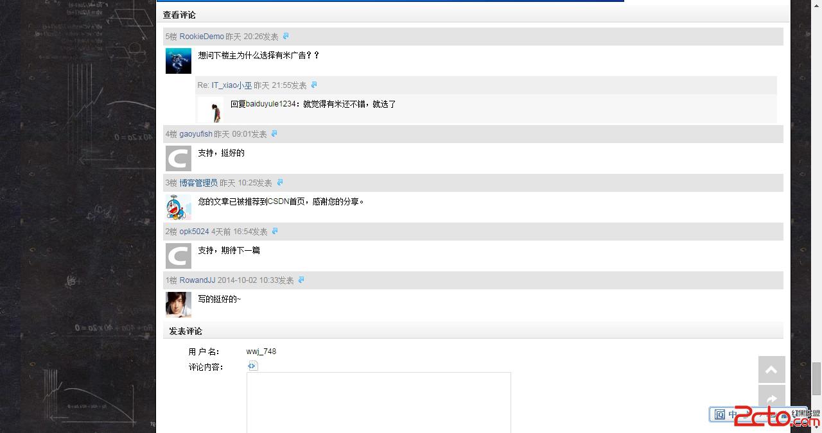Click timestamp 昨天 09:01发表
Viewport: 822px width, 433px height.
coord(240,134)
